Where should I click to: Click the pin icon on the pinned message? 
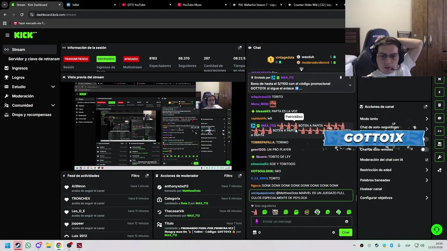click(341, 78)
